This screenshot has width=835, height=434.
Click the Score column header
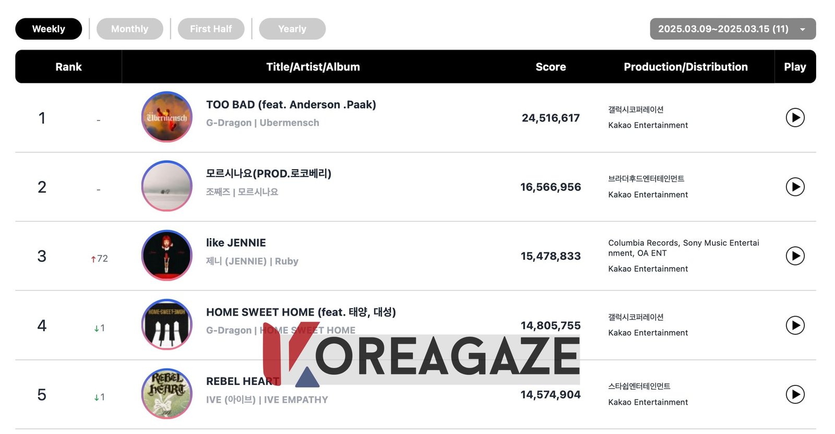tap(551, 67)
